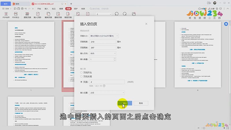Click the 页面高度 height field
231x130 pixels.
coord(103,48)
